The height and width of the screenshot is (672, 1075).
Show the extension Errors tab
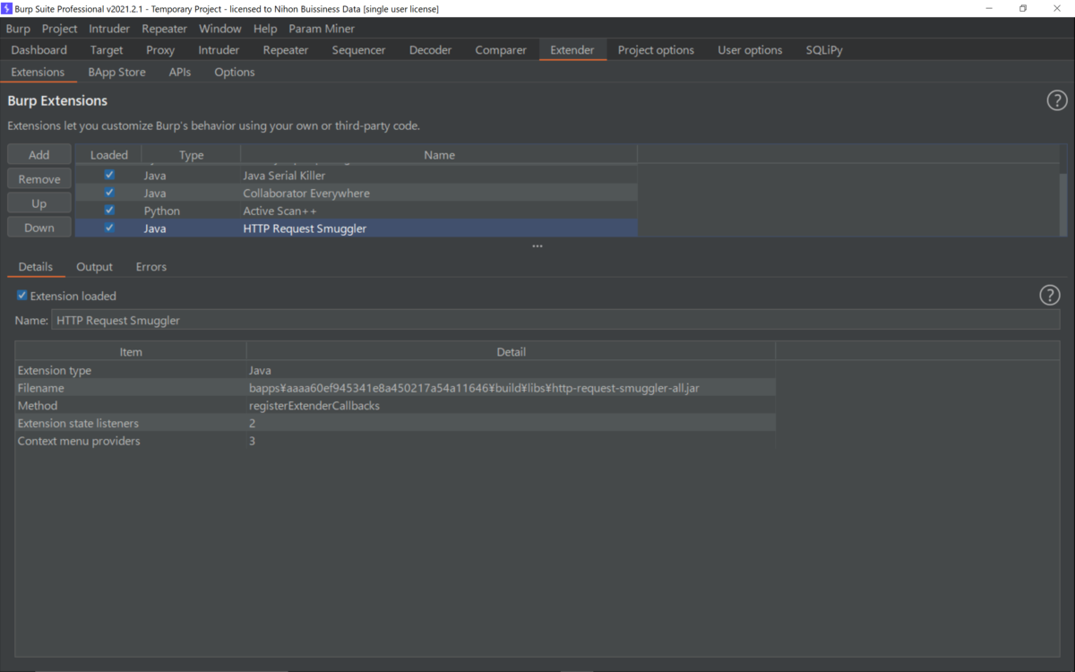[150, 267]
